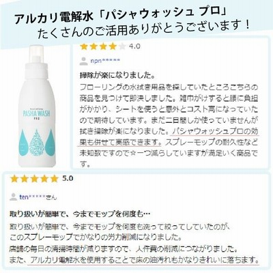The width and height of the screenshot is (273, 273).
Task: Click the third star of 5.0 rating
Action: click(34, 179)
